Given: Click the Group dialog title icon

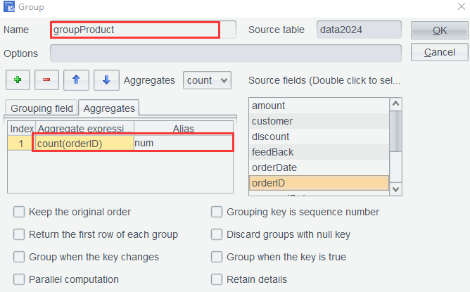Looking at the screenshot, I should [x=8, y=7].
